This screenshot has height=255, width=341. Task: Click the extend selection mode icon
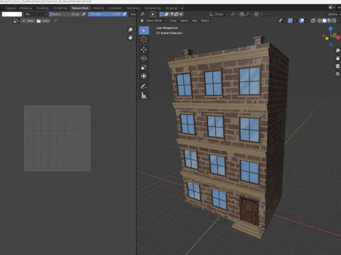[x=166, y=14]
